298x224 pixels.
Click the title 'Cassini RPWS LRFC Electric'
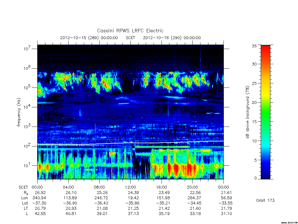pos(130,31)
